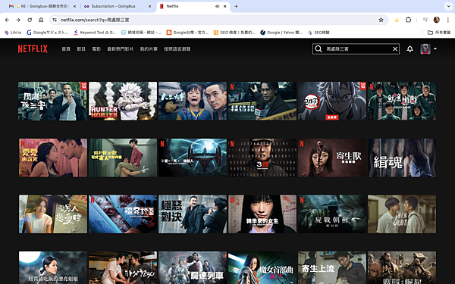455x284 pixels.
Task: Open the 緝魂 thumbnail
Action: pyautogui.click(x=402, y=158)
